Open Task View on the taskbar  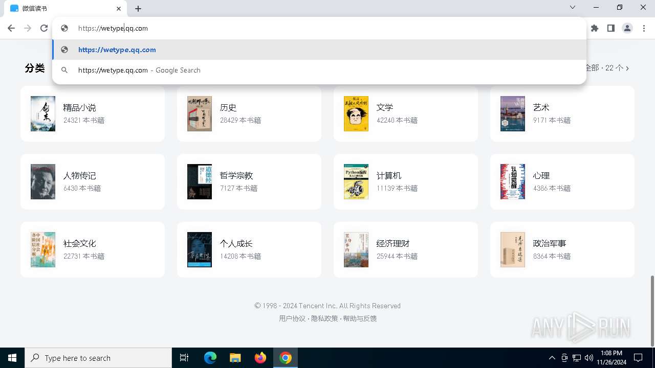point(184,358)
